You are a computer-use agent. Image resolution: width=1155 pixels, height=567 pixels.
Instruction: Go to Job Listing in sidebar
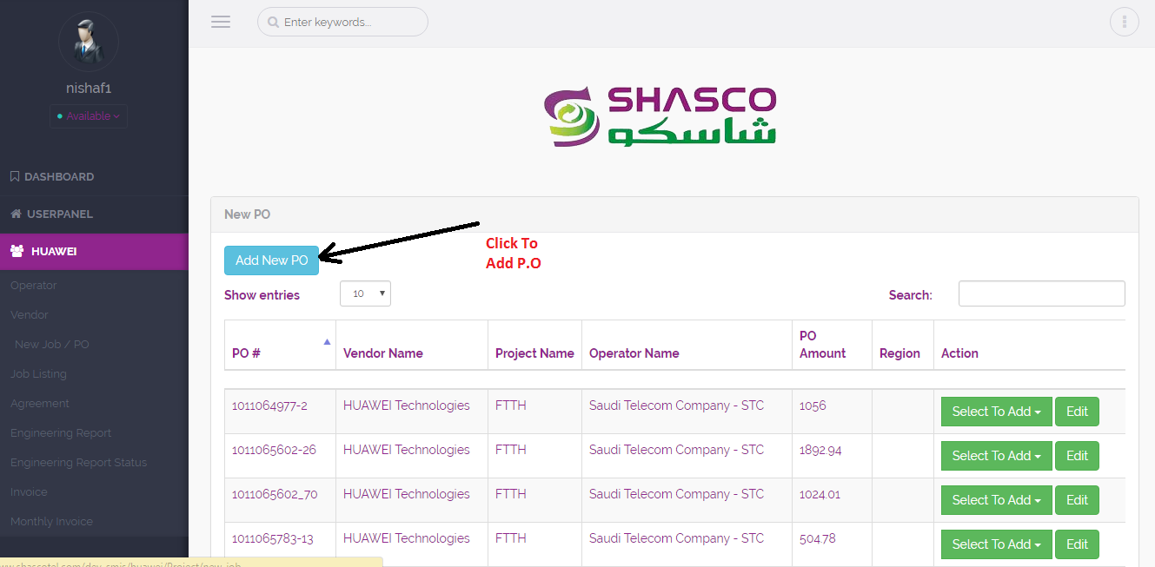point(38,373)
